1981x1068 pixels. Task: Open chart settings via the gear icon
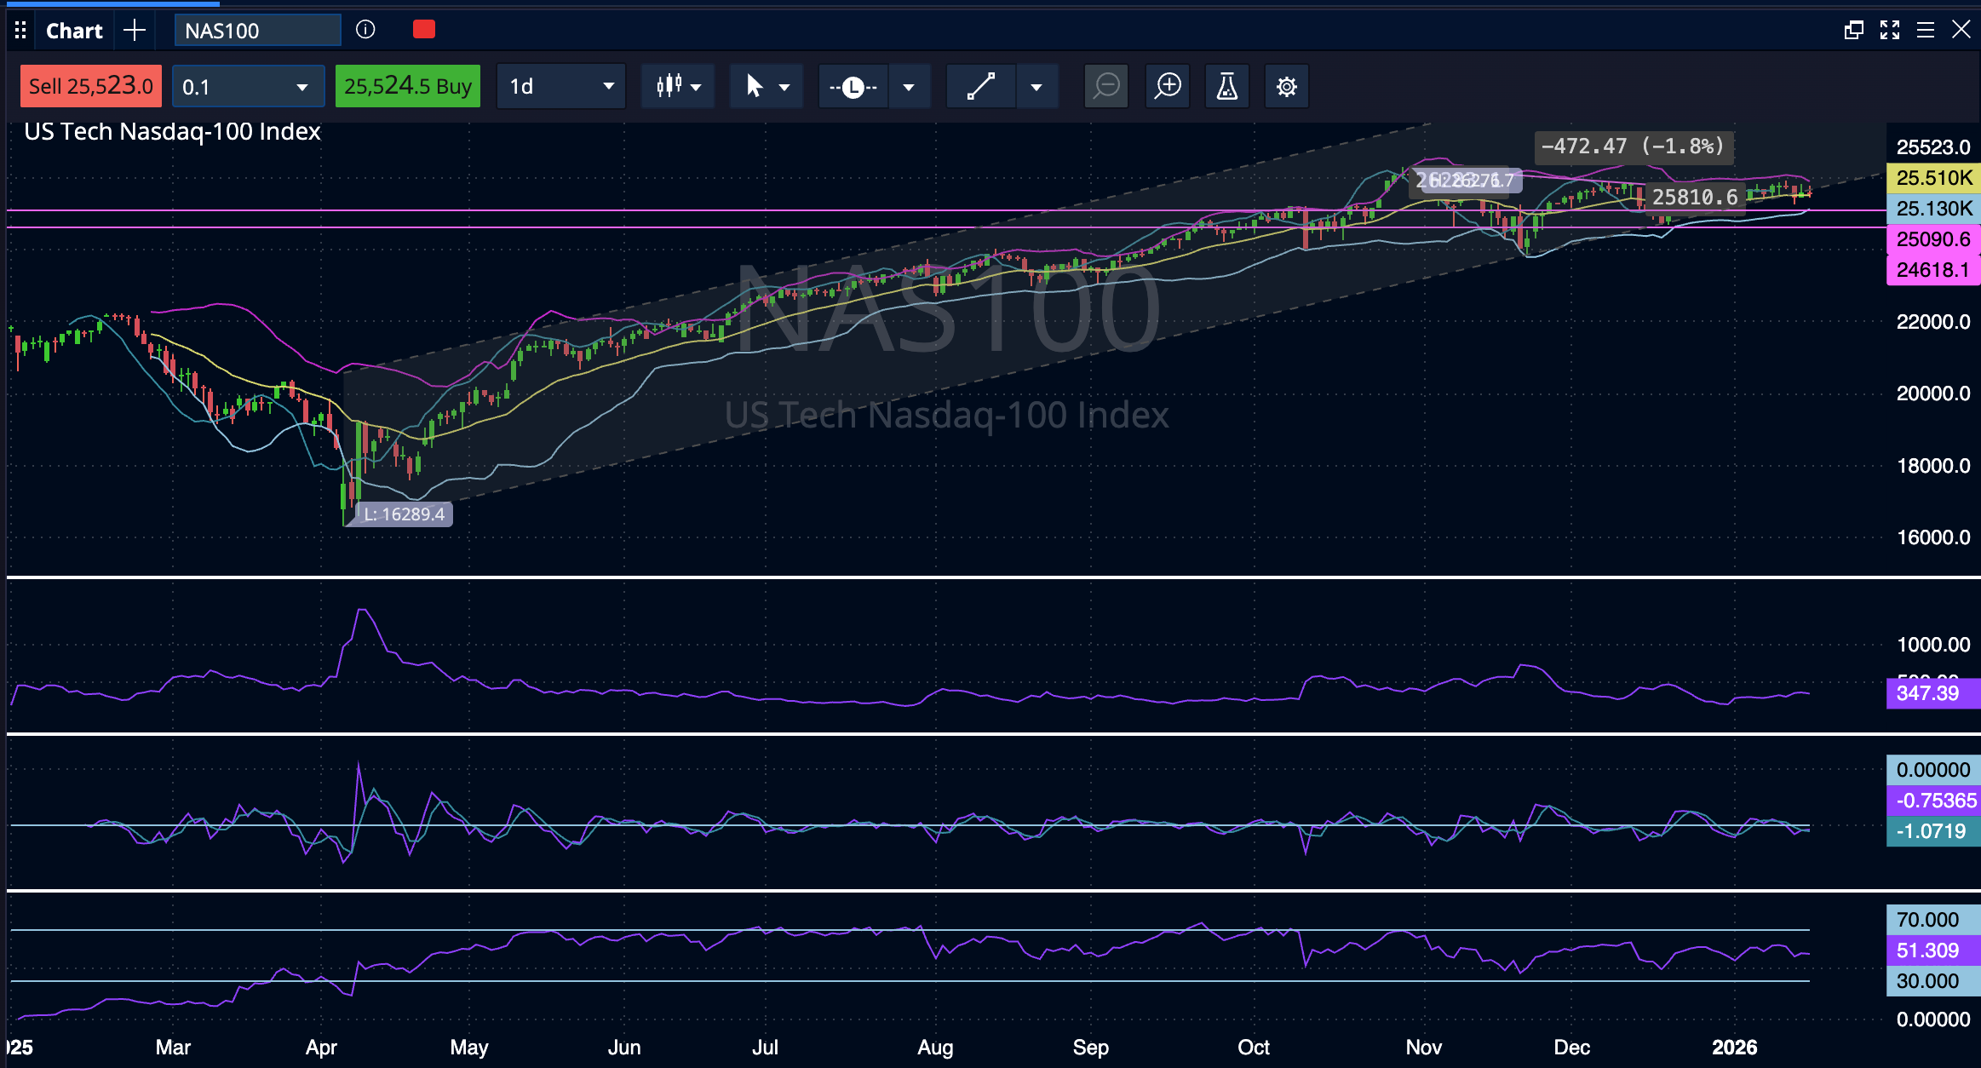tap(1286, 85)
